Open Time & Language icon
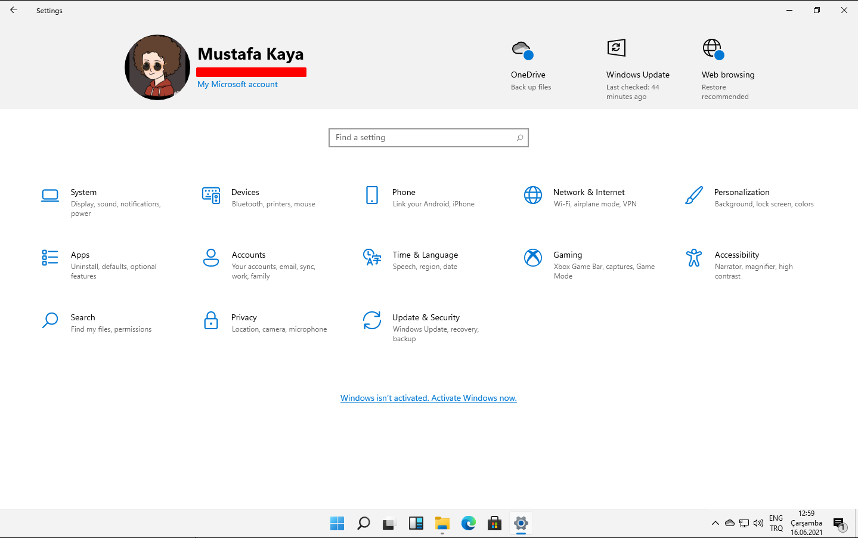This screenshot has width=858, height=538. point(372,258)
